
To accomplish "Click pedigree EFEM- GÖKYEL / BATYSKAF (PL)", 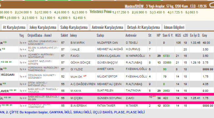I will tap(38, 84).
